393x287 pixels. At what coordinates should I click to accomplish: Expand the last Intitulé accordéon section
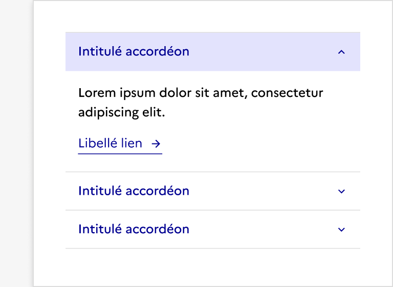134,229
